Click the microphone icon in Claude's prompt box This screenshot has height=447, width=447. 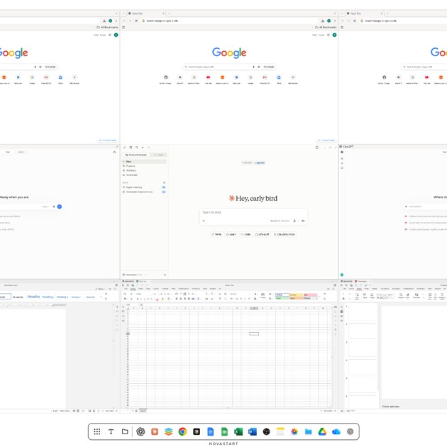[294, 221]
